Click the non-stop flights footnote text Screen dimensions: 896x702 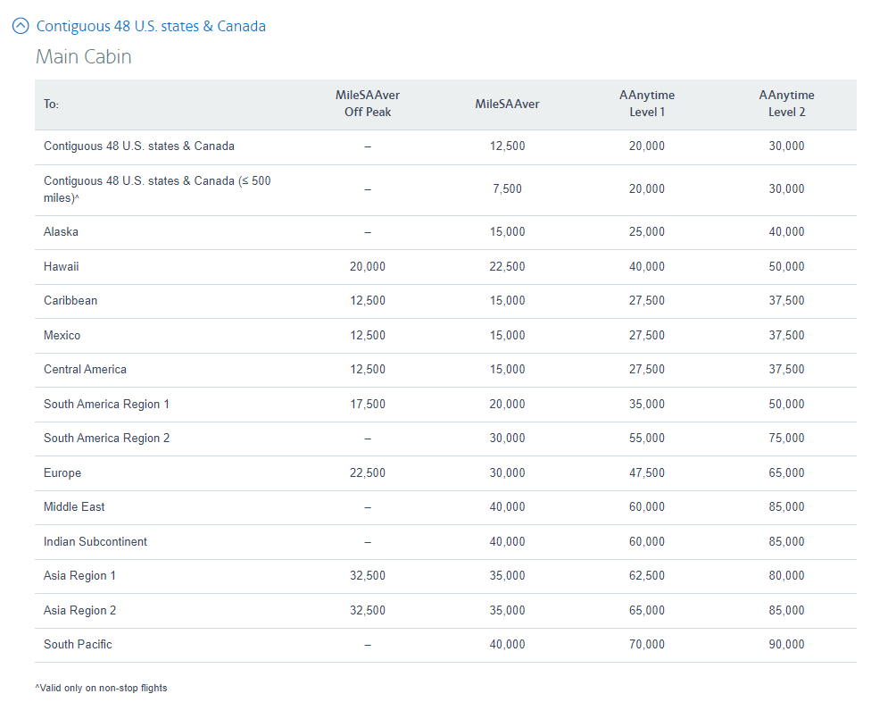(102, 688)
